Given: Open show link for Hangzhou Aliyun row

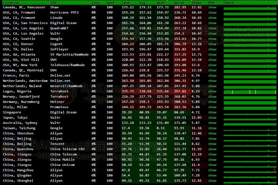Looking at the screenshot, I should pos(212,170).
